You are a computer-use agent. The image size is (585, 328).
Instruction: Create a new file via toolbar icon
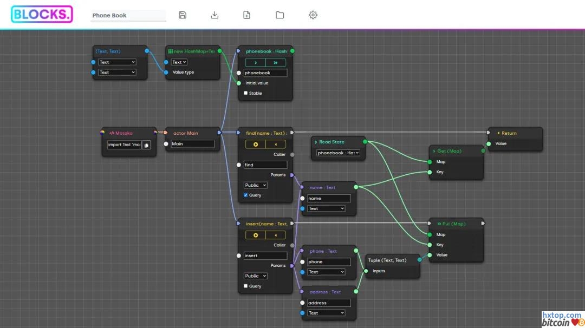tap(247, 15)
